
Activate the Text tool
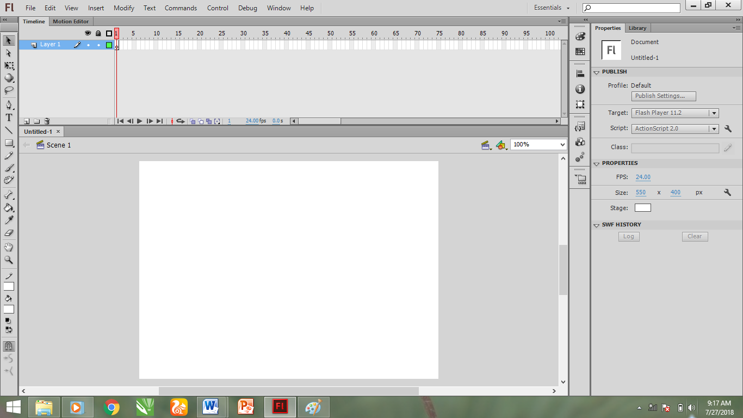tap(9, 118)
